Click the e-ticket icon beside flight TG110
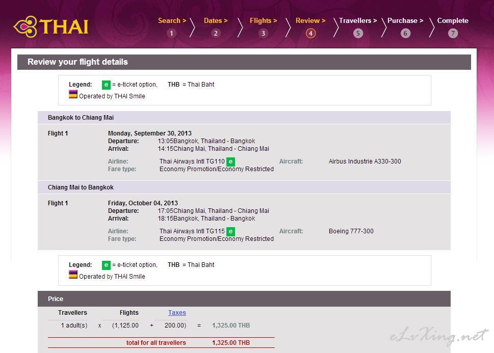The height and width of the screenshot is (353, 494). click(x=230, y=161)
